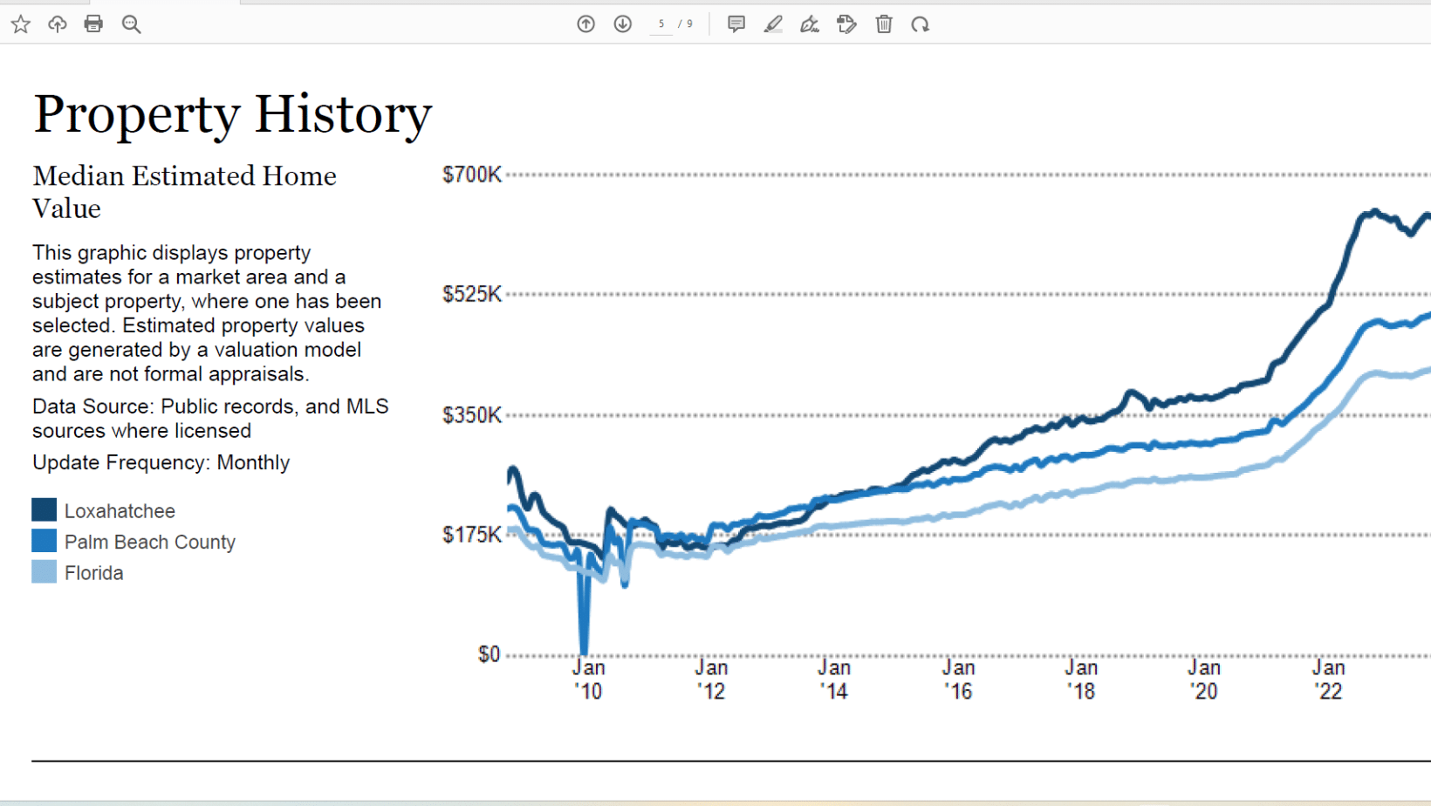
Task: Click the $350K axis label
Action: pos(472,414)
